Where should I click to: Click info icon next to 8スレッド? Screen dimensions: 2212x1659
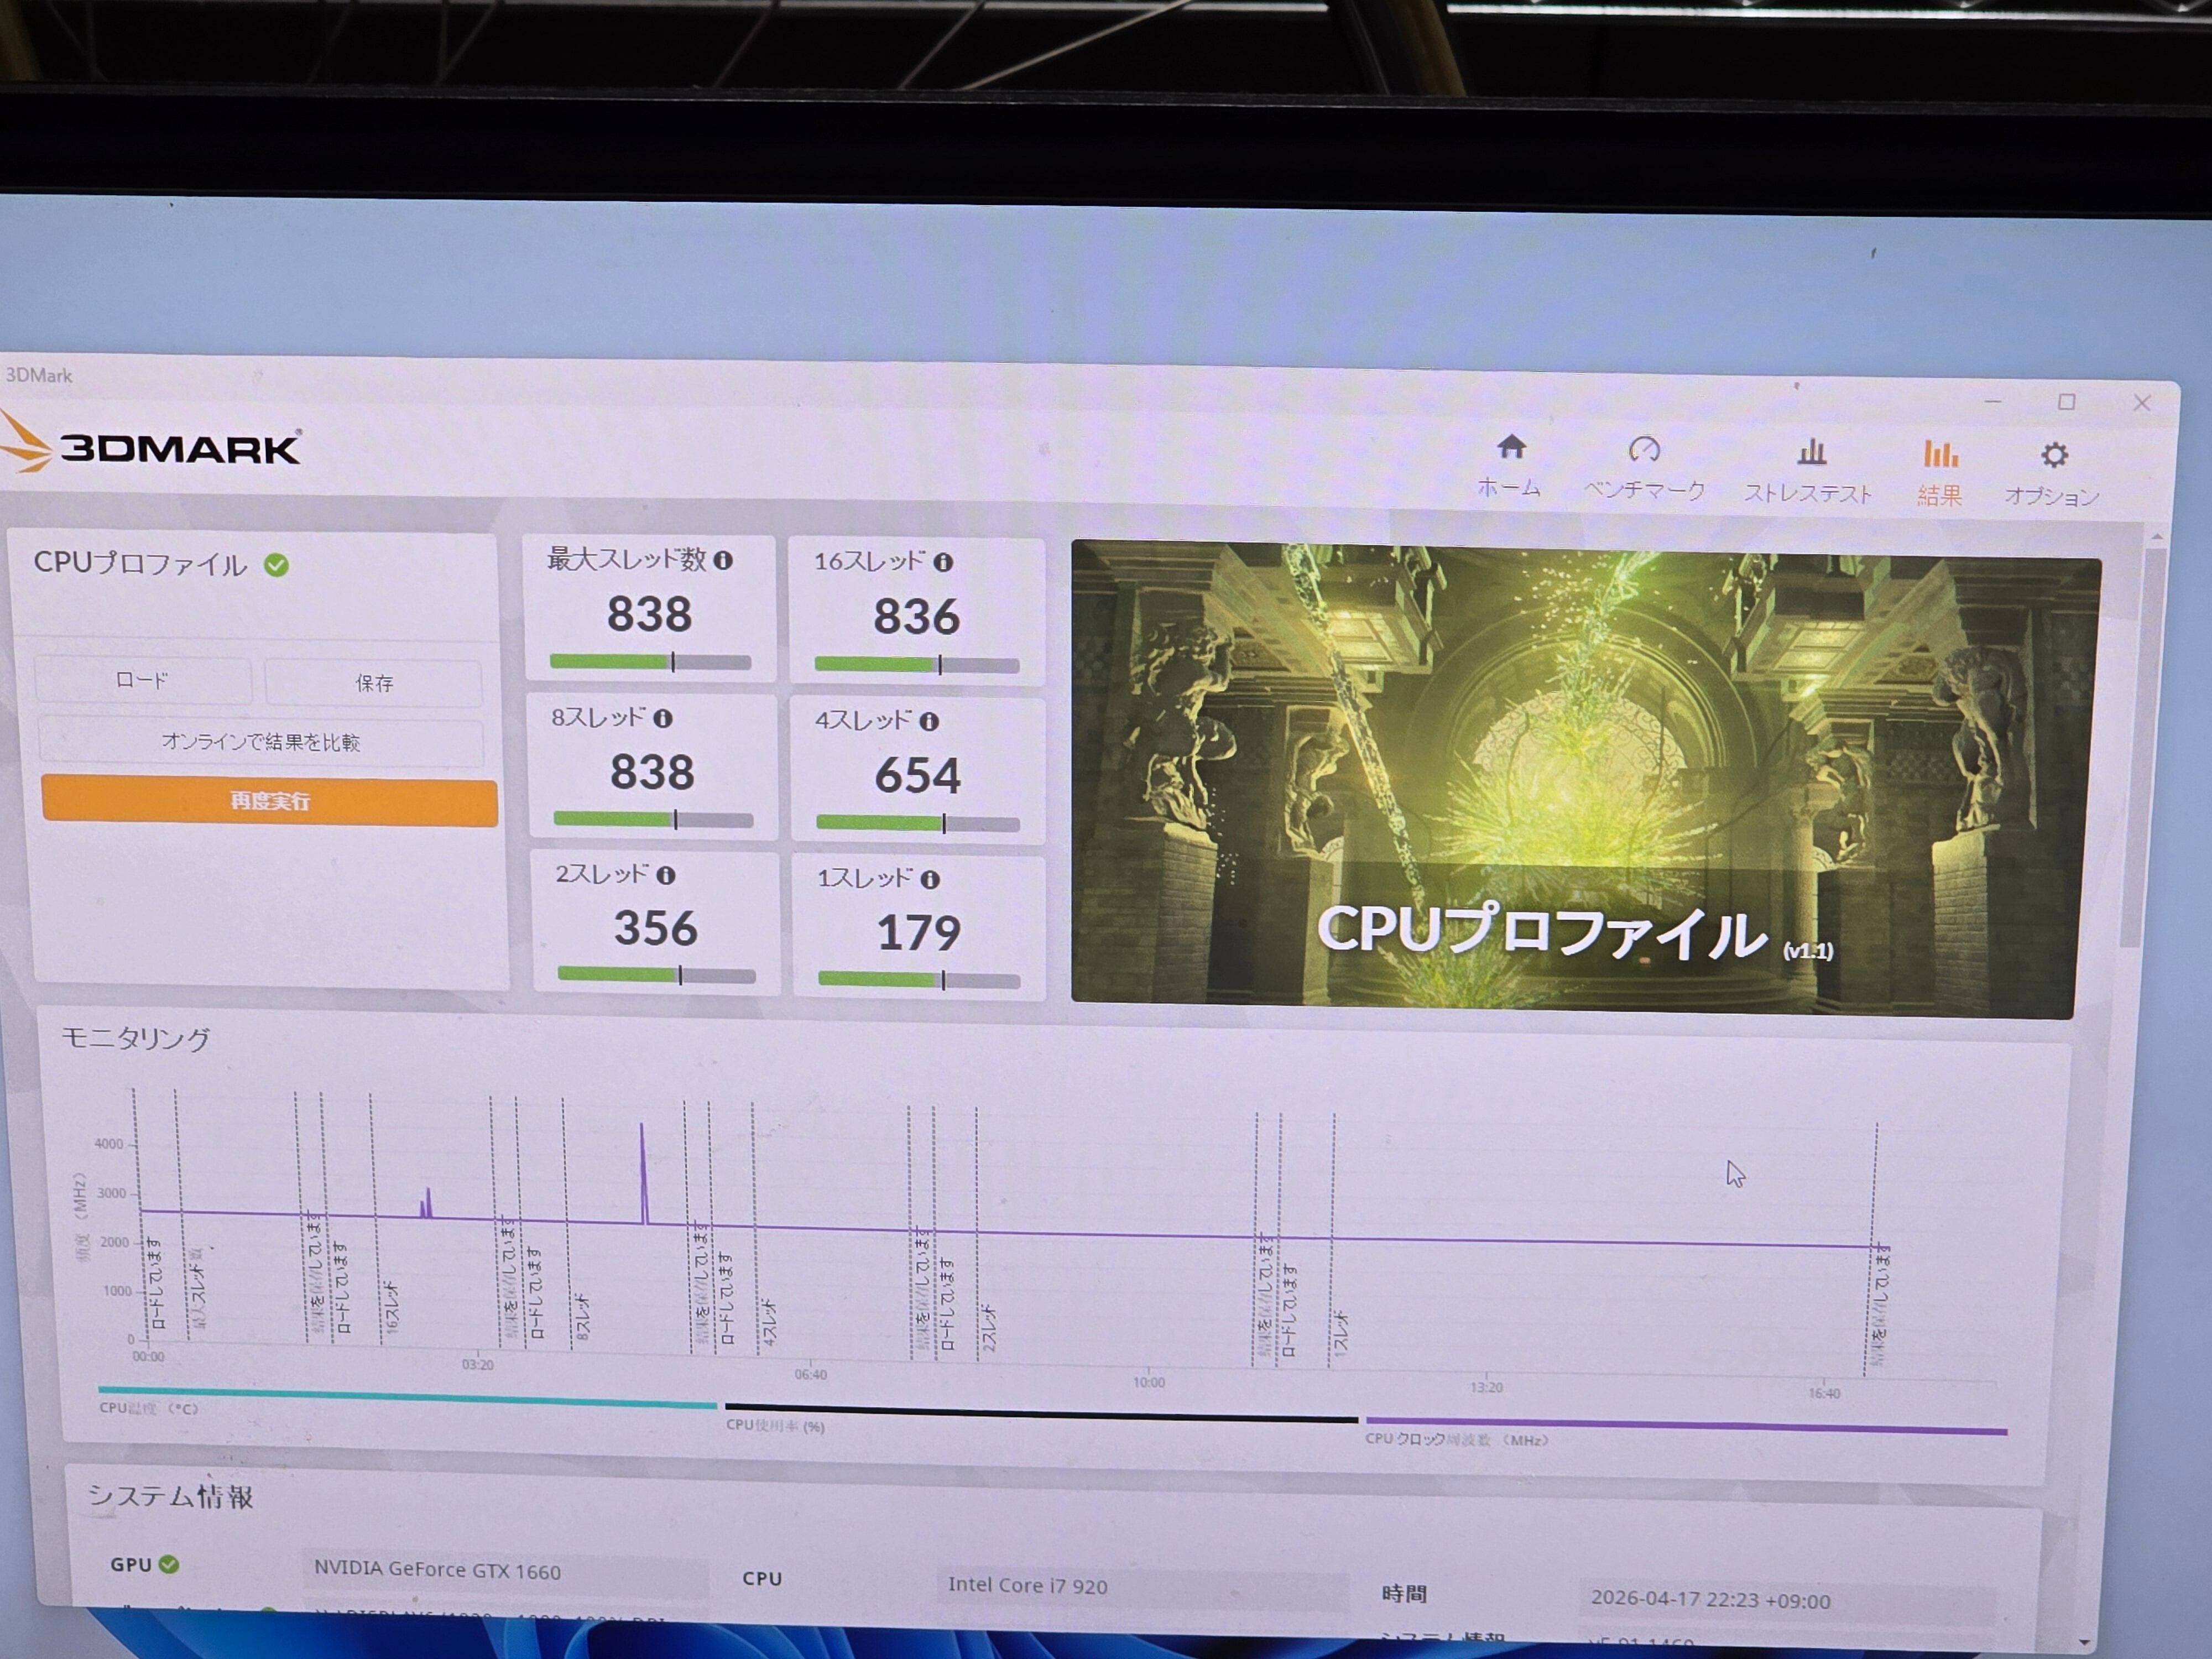(662, 719)
